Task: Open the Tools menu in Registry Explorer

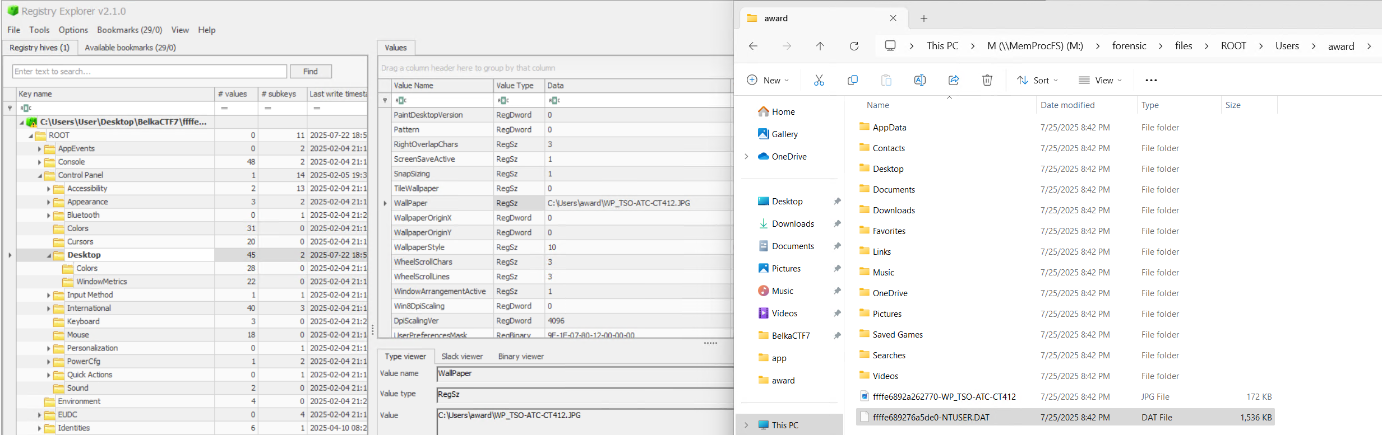Action: tap(39, 30)
